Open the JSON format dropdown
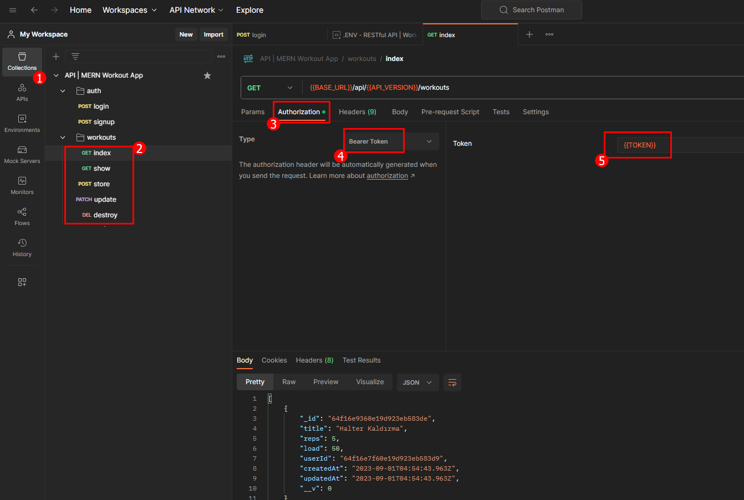The image size is (744, 500). click(417, 382)
